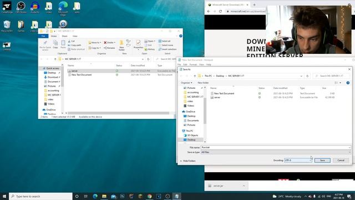Open the Copy to dropdown in Explorer
Screen dimensions: 355x200
(x=94, y=48)
